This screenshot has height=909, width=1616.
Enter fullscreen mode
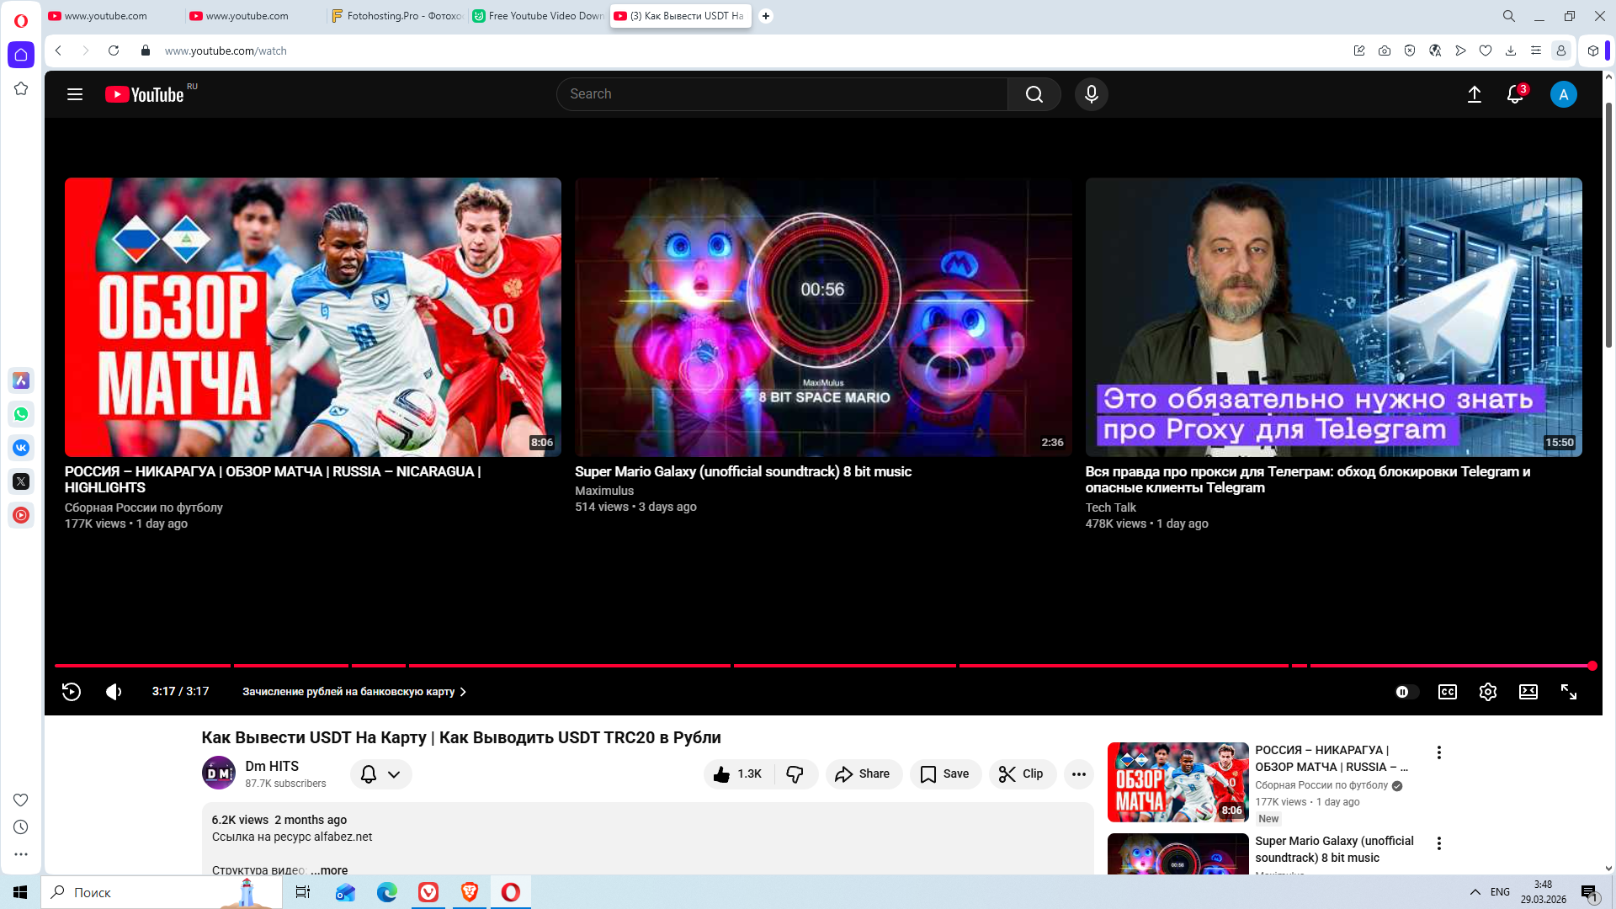1568,692
